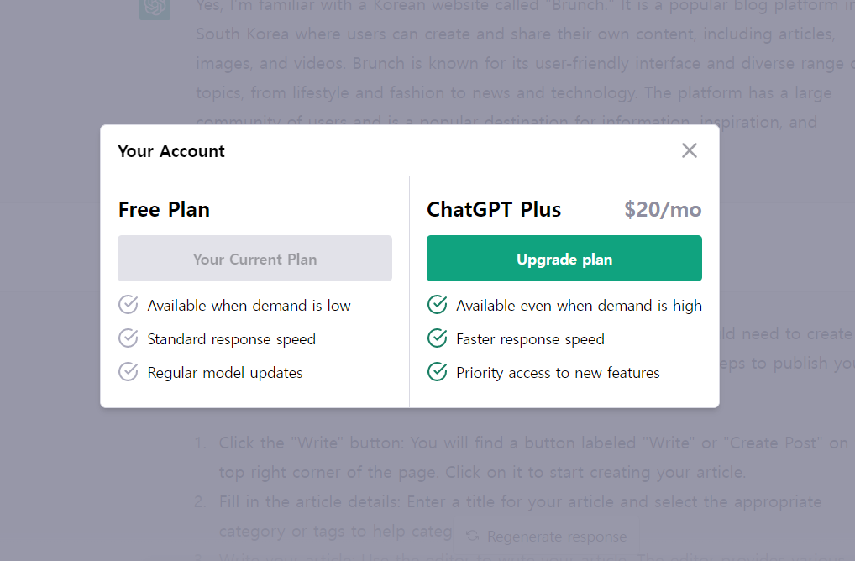Select the Free Plan heading
The width and height of the screenshot is (855, 561).
[164, 209]
